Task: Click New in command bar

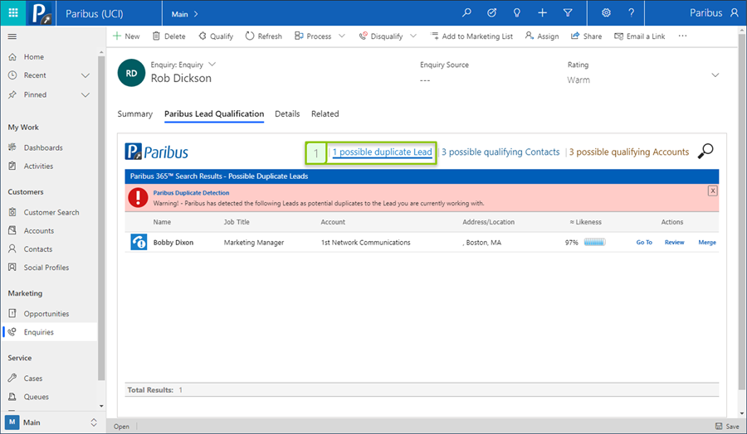Action: tap(126, 36)
